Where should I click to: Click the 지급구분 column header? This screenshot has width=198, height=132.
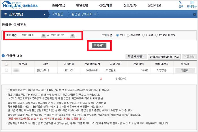[115, 64]
